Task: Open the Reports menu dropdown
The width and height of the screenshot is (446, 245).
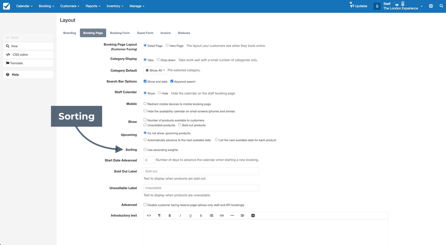Action: tap(93, 6)
